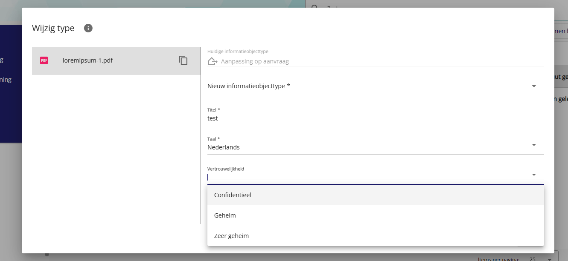Click the copy icon next to loremipsum-1.pdf
This screenshot has height=261, width=568.
(x=183, y=60)
